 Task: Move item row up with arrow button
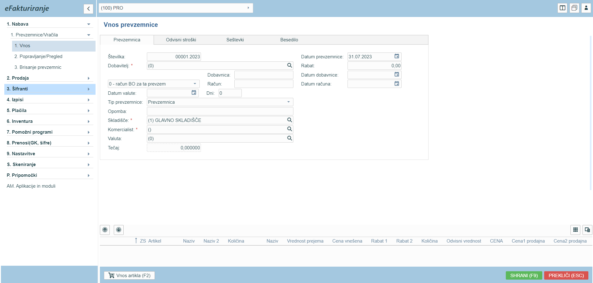pos(105,230)
